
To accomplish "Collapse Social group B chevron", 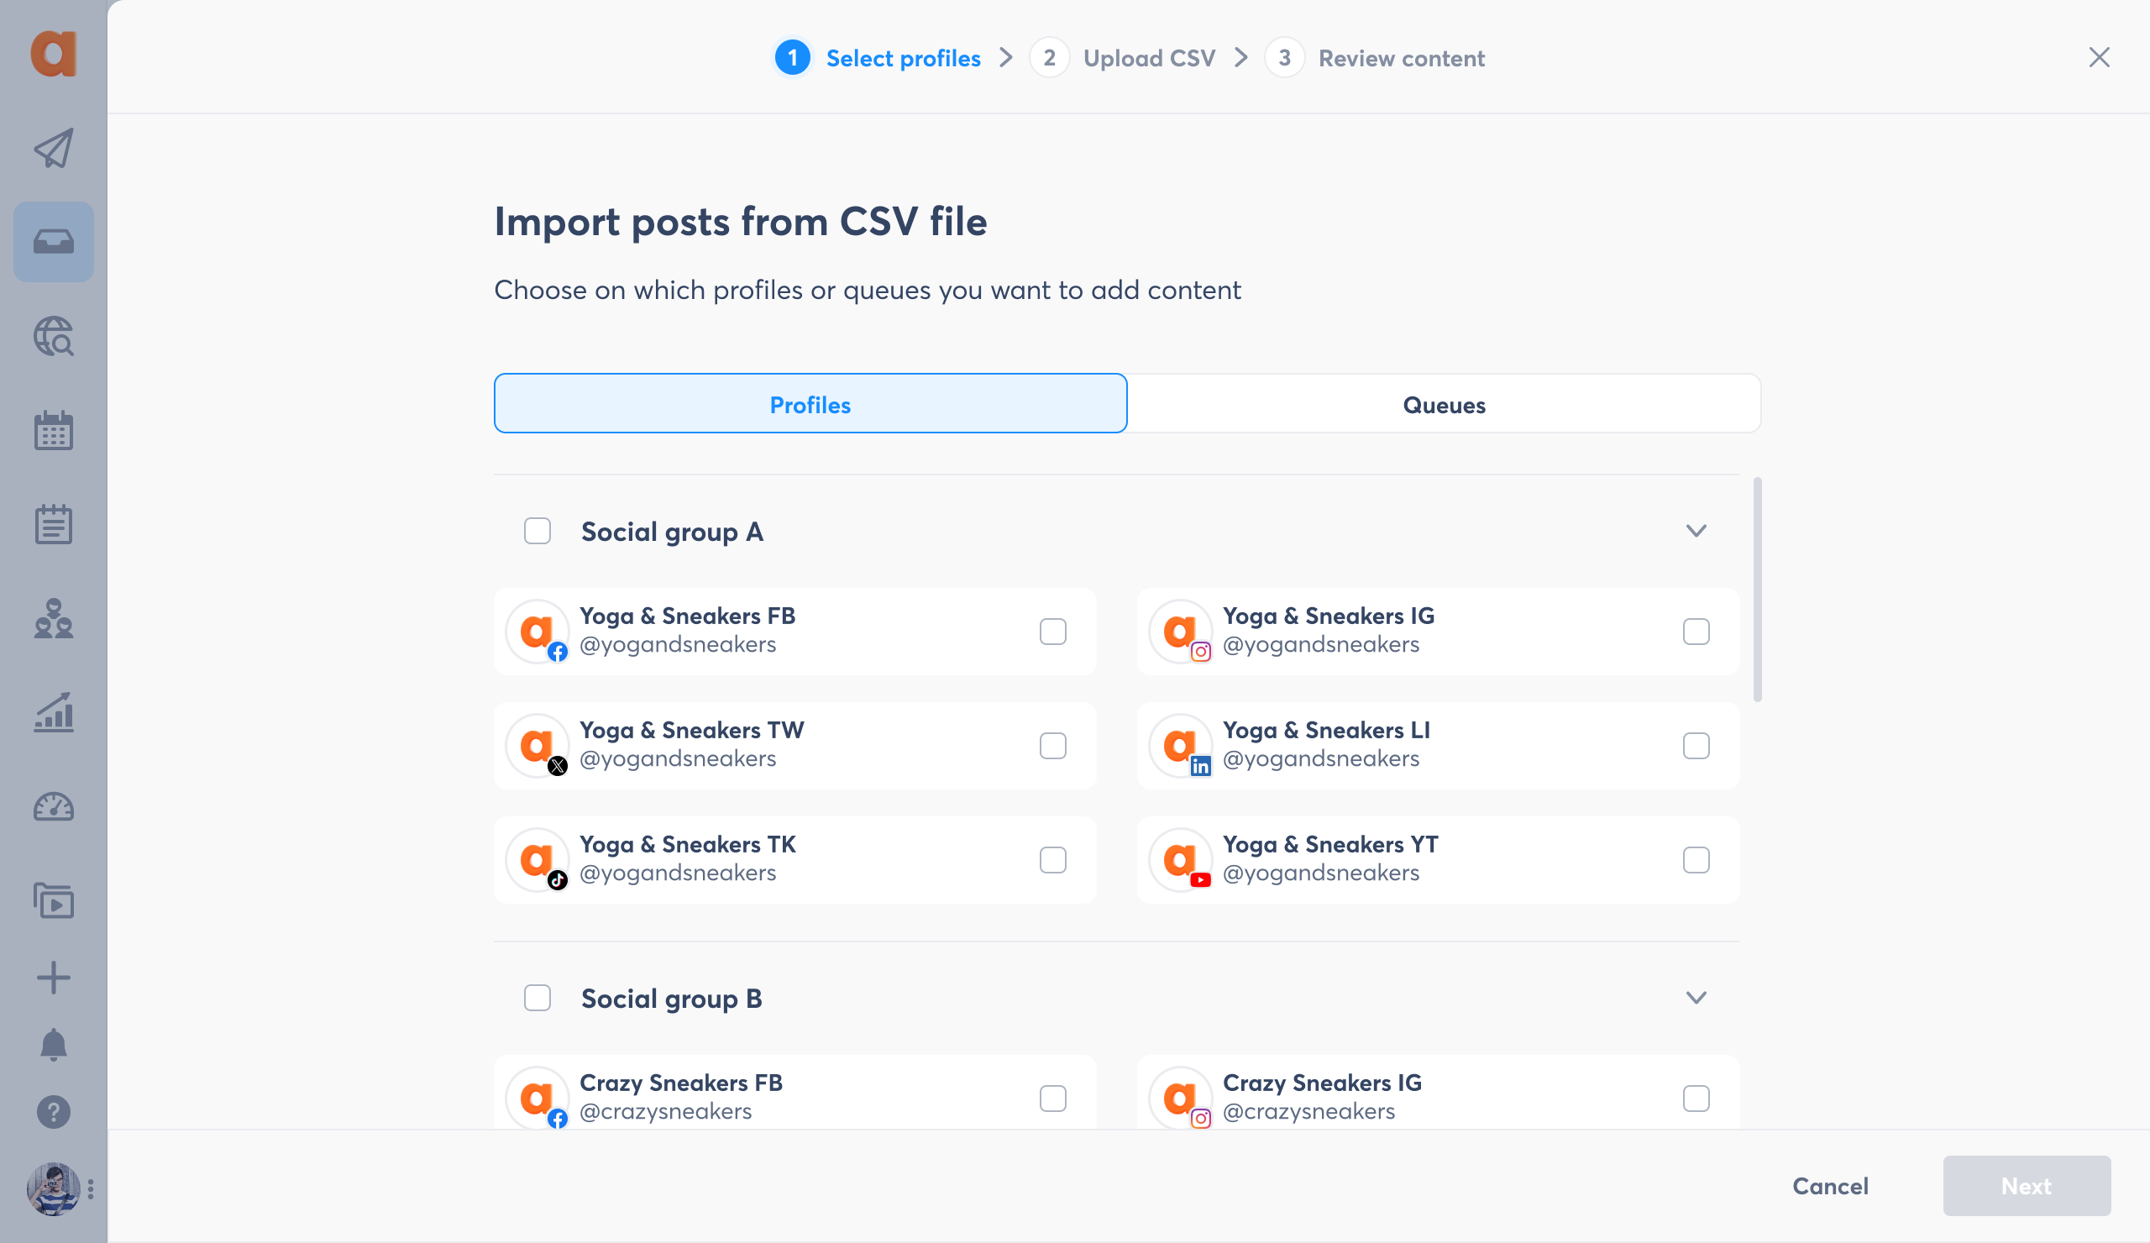I will click(1696, 998).
